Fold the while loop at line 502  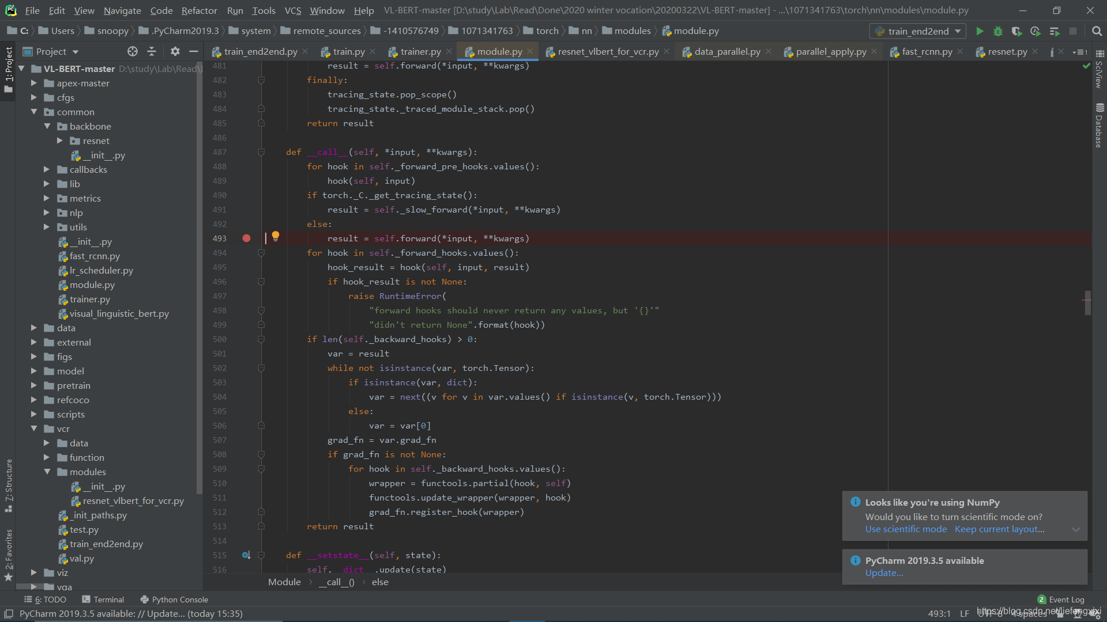coord(261,368)
